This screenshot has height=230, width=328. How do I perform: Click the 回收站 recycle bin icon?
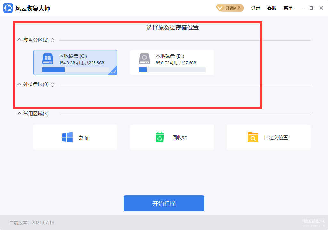pos(160,137)
